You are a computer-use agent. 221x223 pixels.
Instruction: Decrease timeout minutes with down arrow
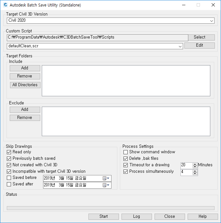[x=195, y=167]
